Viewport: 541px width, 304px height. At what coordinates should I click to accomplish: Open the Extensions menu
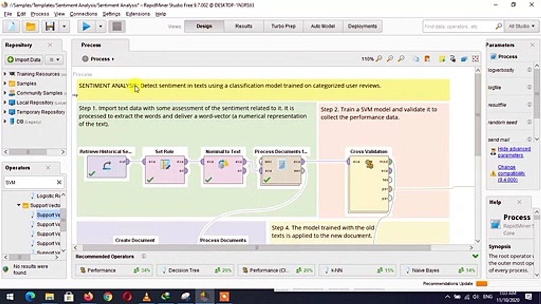click(138, 14)
